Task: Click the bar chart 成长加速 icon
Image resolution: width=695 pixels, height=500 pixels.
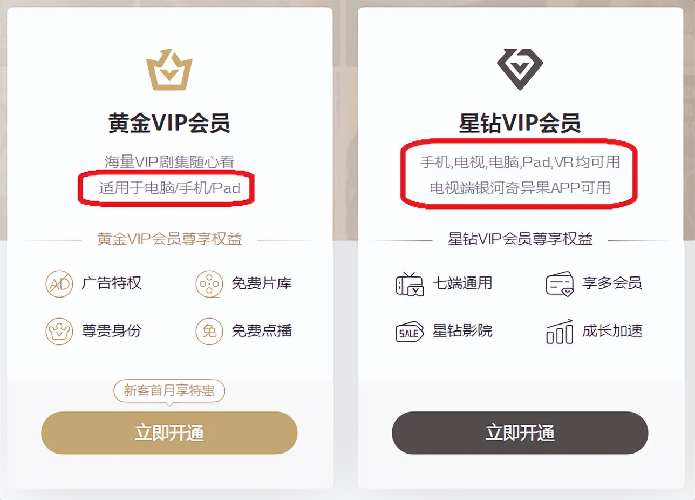Action: [560, 331]
